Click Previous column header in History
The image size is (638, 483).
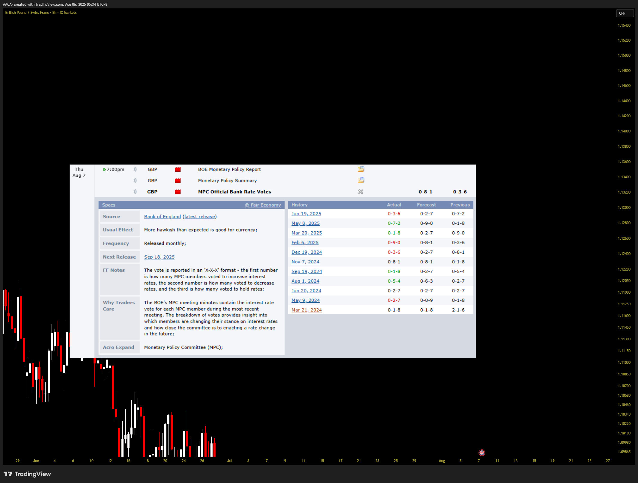pyautogui.click(x=460, y=205)
